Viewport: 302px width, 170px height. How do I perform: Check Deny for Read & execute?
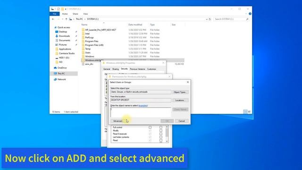pyautogui.click(x=161, y=134)
